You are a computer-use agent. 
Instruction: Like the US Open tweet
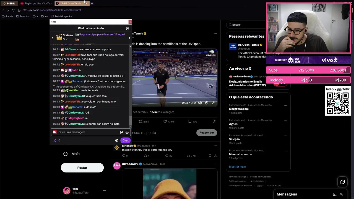coord(169,122)
